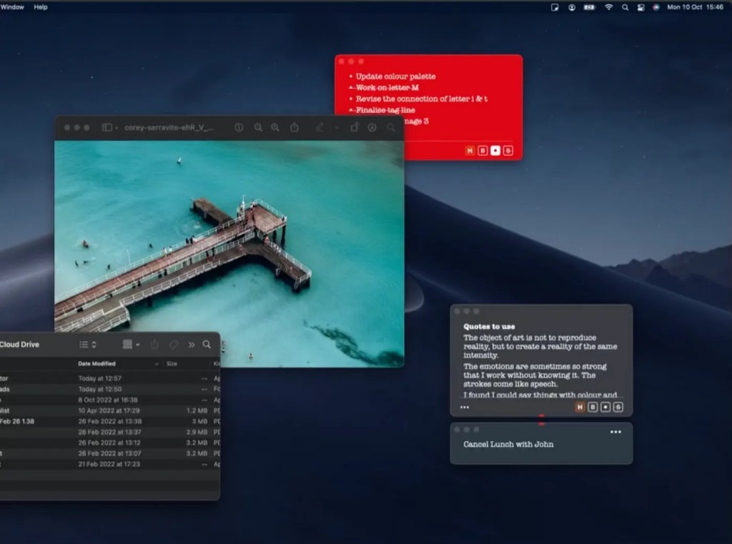
Task: Rotate the image in Preview toolbar
Action: (355, 127)
